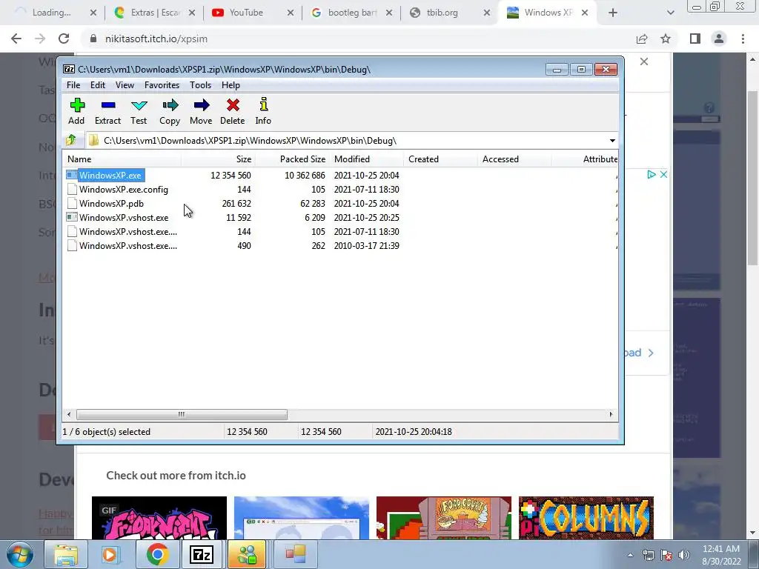Open the View menu
759x569 pixels.
click(125, 85)
